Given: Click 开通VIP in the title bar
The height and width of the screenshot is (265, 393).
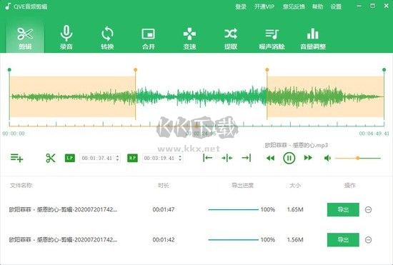Looking at the screenshot, I should [264, 6].
